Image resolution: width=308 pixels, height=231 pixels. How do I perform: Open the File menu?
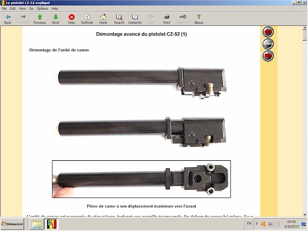(x=4, y=8)
